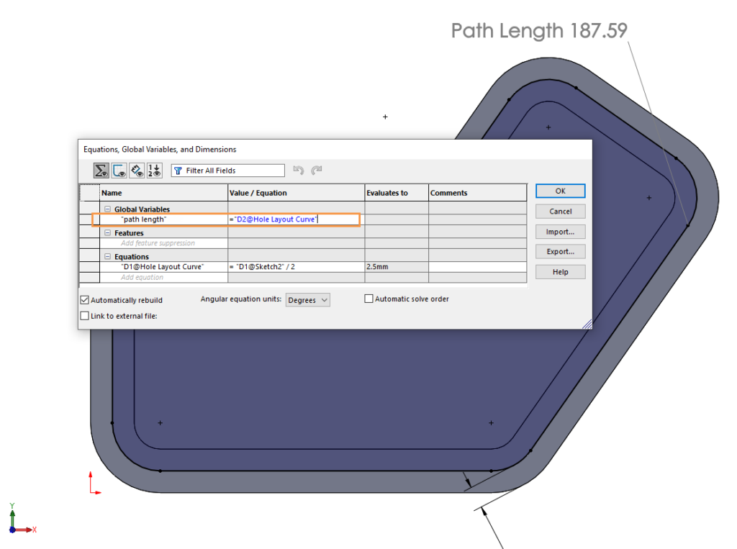Open the Dimension View
The width and height of the screenshot is (737, 549).
tap(136, 171)
